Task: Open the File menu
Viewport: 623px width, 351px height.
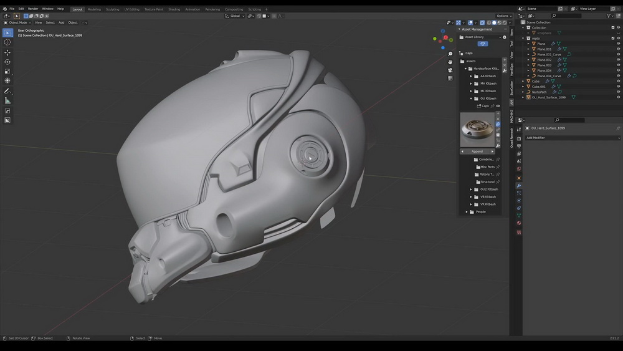Action: 12,9
